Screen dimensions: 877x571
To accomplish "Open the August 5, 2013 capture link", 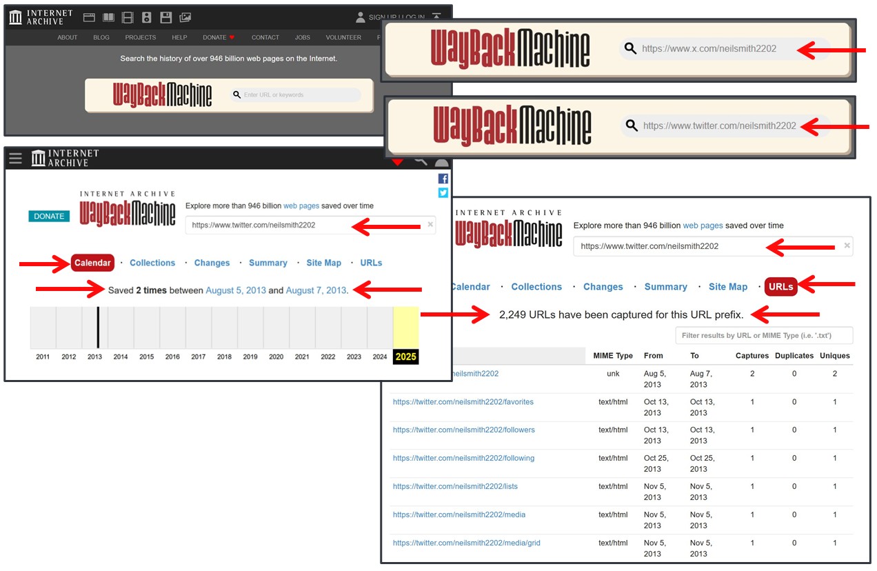I will tap(235, 290).
